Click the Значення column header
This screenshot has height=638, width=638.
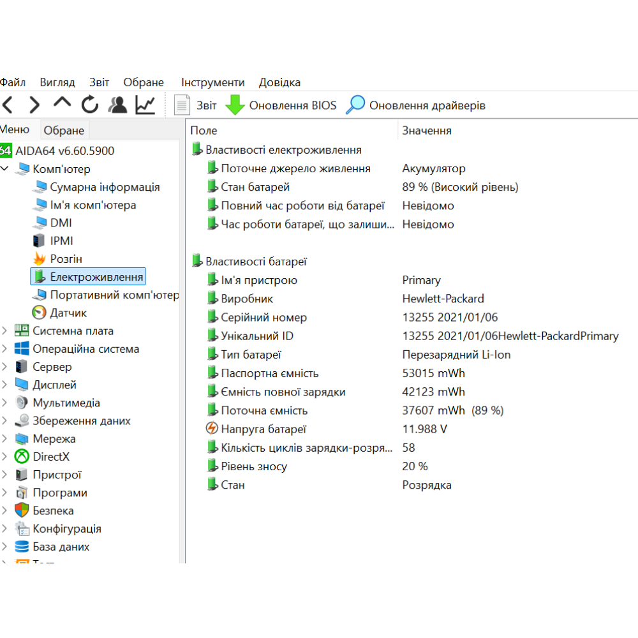(427, 130)
